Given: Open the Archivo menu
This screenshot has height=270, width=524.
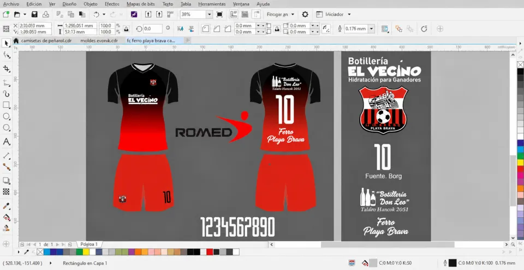Looking at the screenshot, I should pos(11,4).
